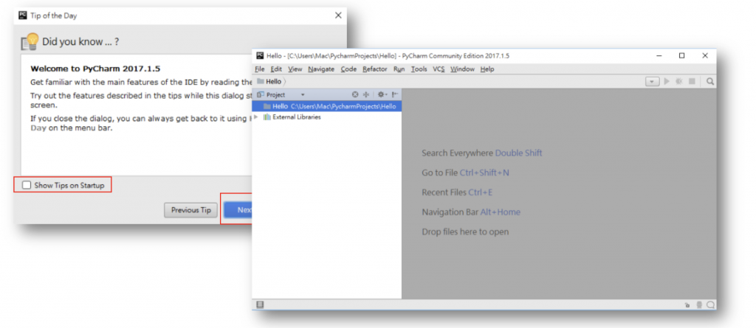
Task: Open the Code menu
Action: (x=348, y=69)
